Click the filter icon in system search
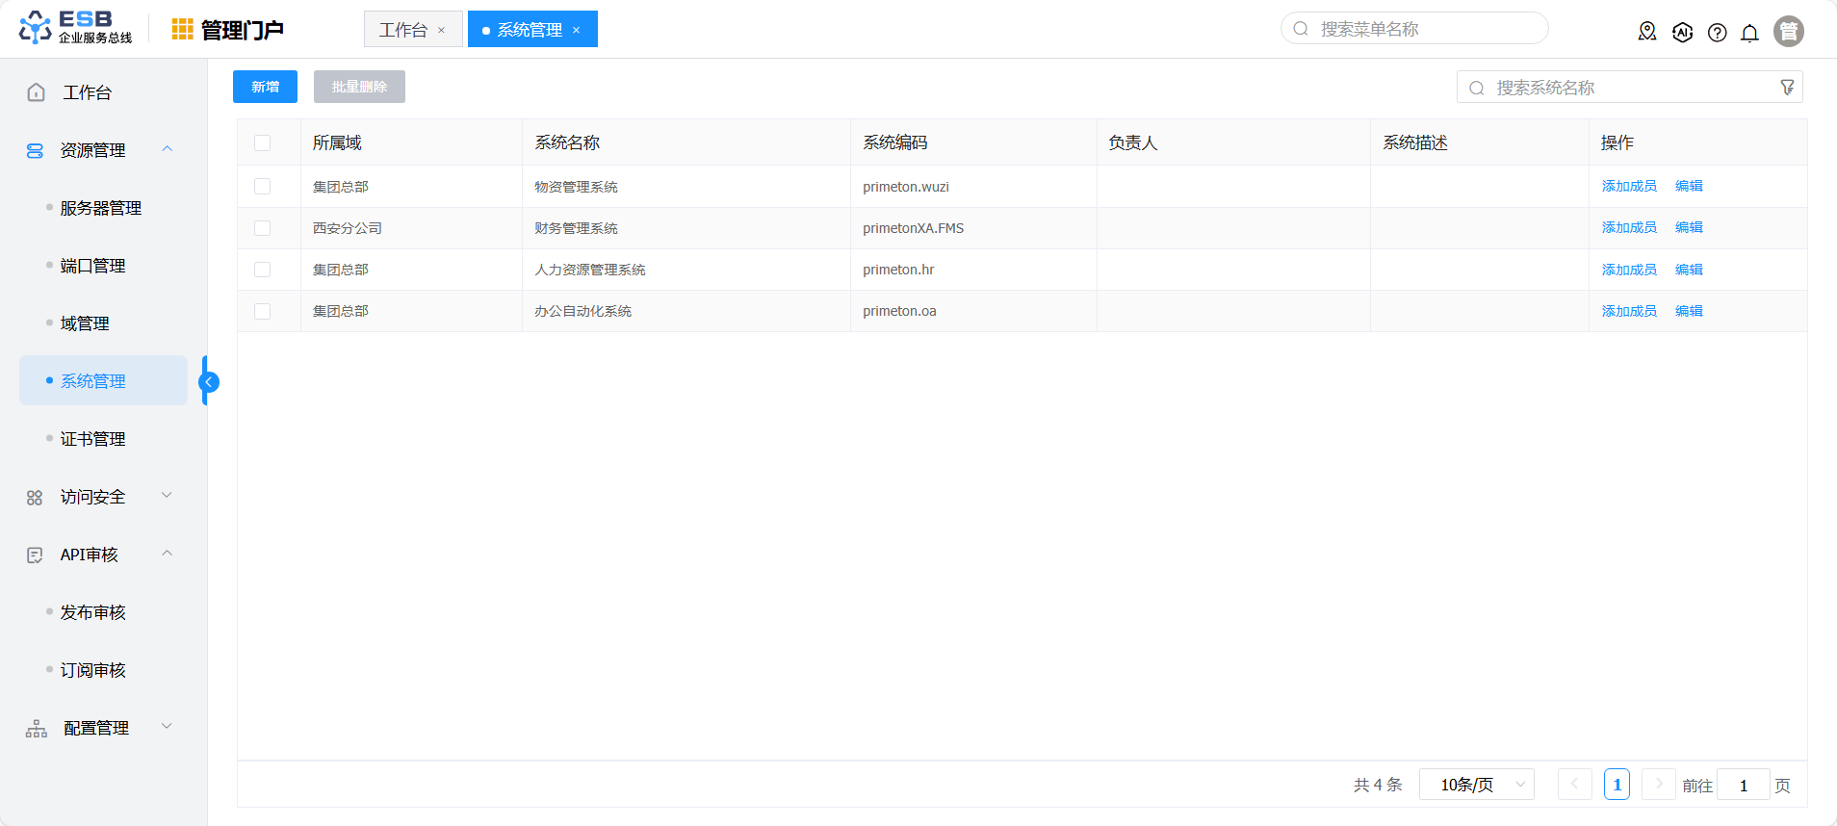1837x826 pixels. click(x=1787, y=88)
